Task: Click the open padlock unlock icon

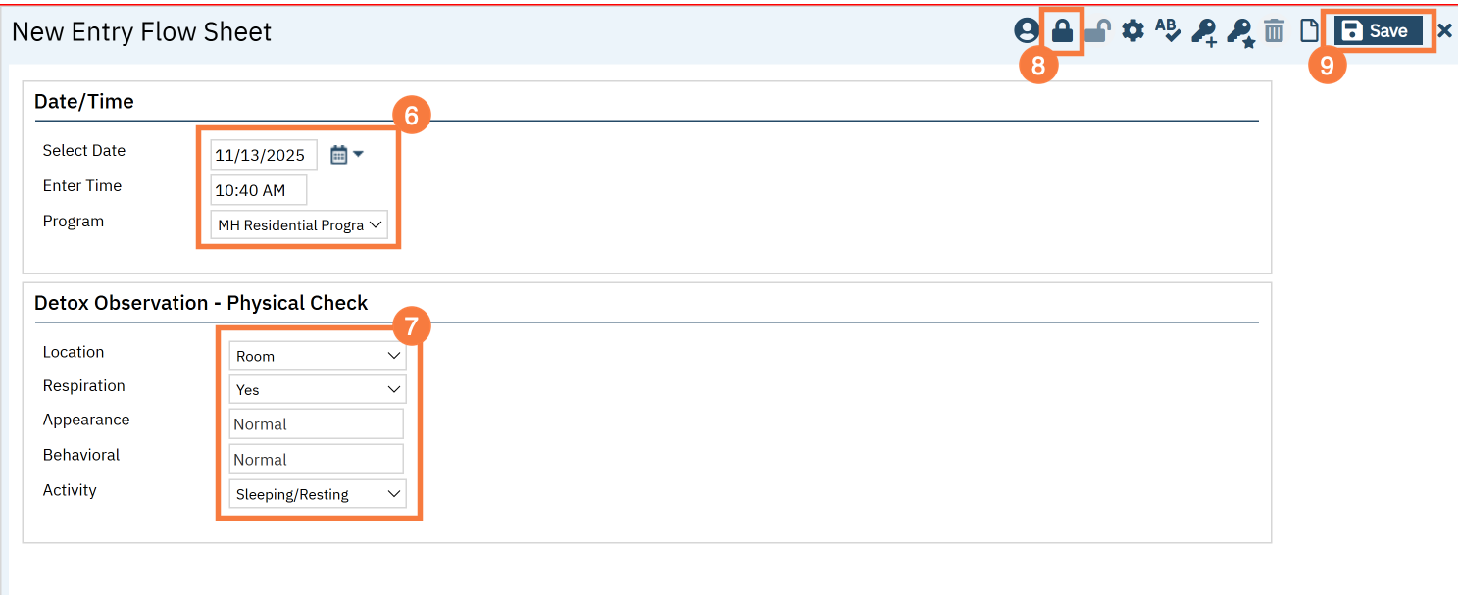Action: (1096, 31)
